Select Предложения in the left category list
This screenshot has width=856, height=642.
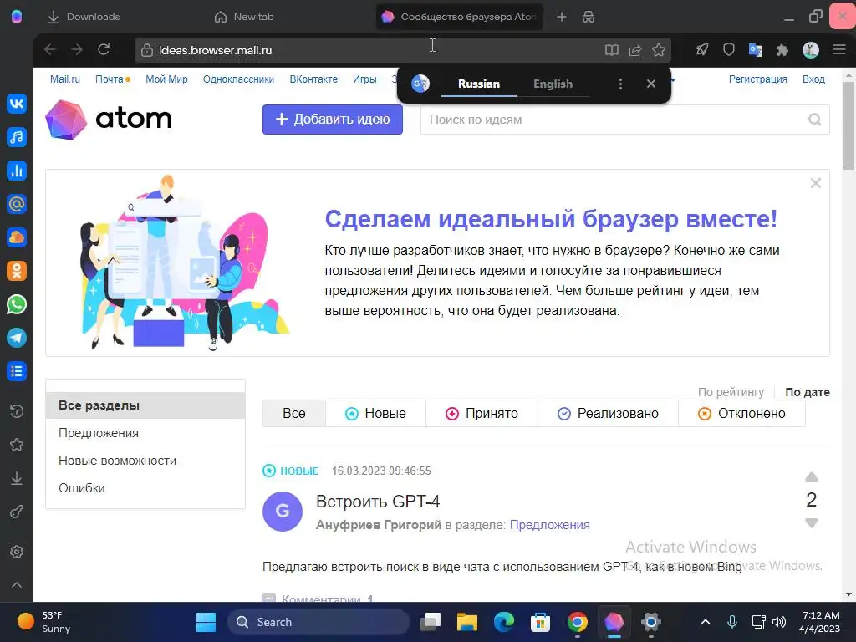pos(99,433)
